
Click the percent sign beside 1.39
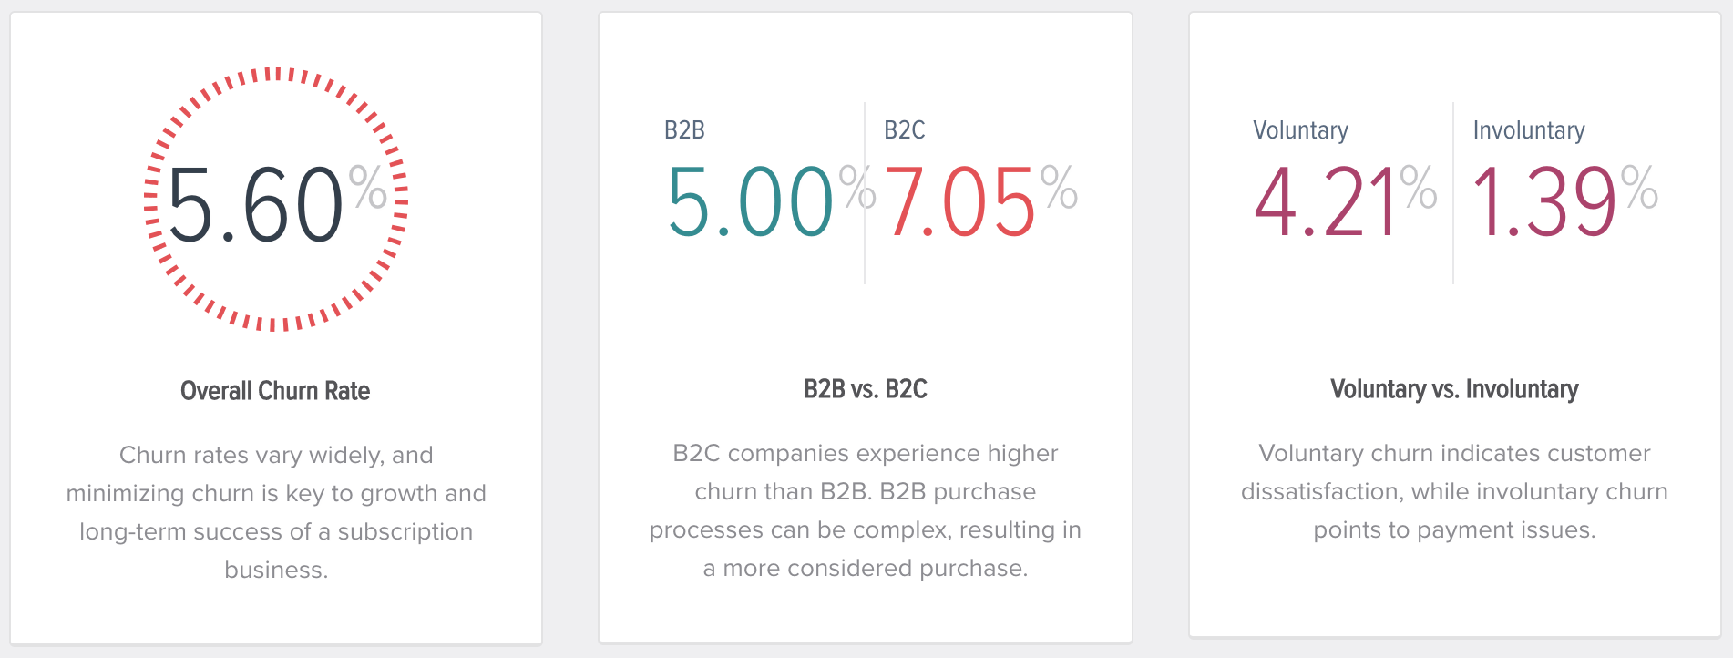1639,187
